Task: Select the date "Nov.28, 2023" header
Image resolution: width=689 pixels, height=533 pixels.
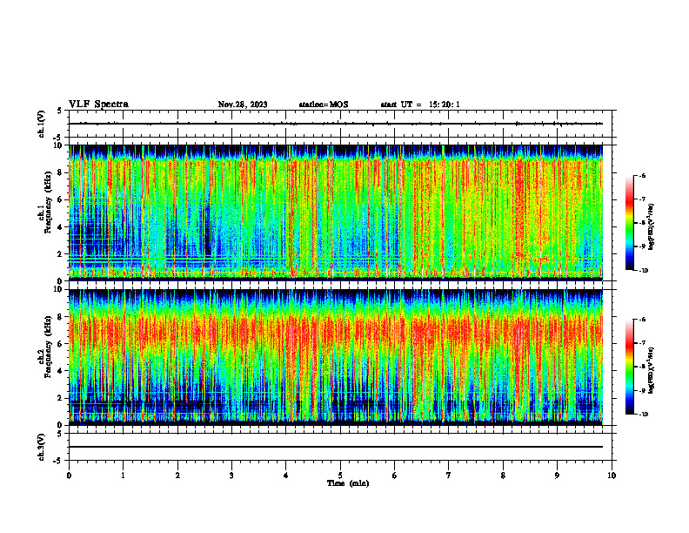Action: (243, 105)
